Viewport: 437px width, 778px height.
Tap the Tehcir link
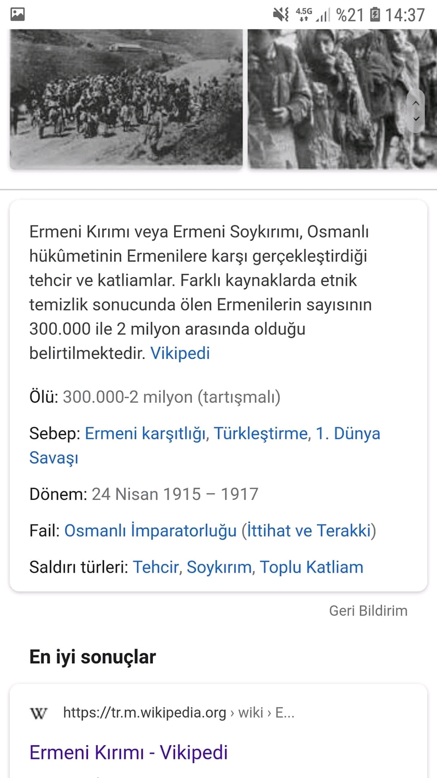[x=156, y=567]
